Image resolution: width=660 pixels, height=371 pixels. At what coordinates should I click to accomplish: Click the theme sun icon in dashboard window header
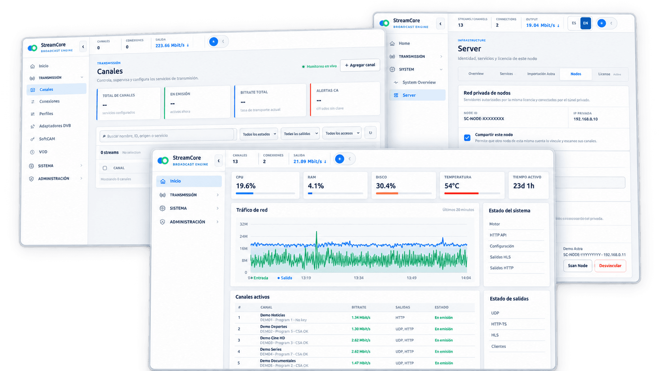point(339,159)
